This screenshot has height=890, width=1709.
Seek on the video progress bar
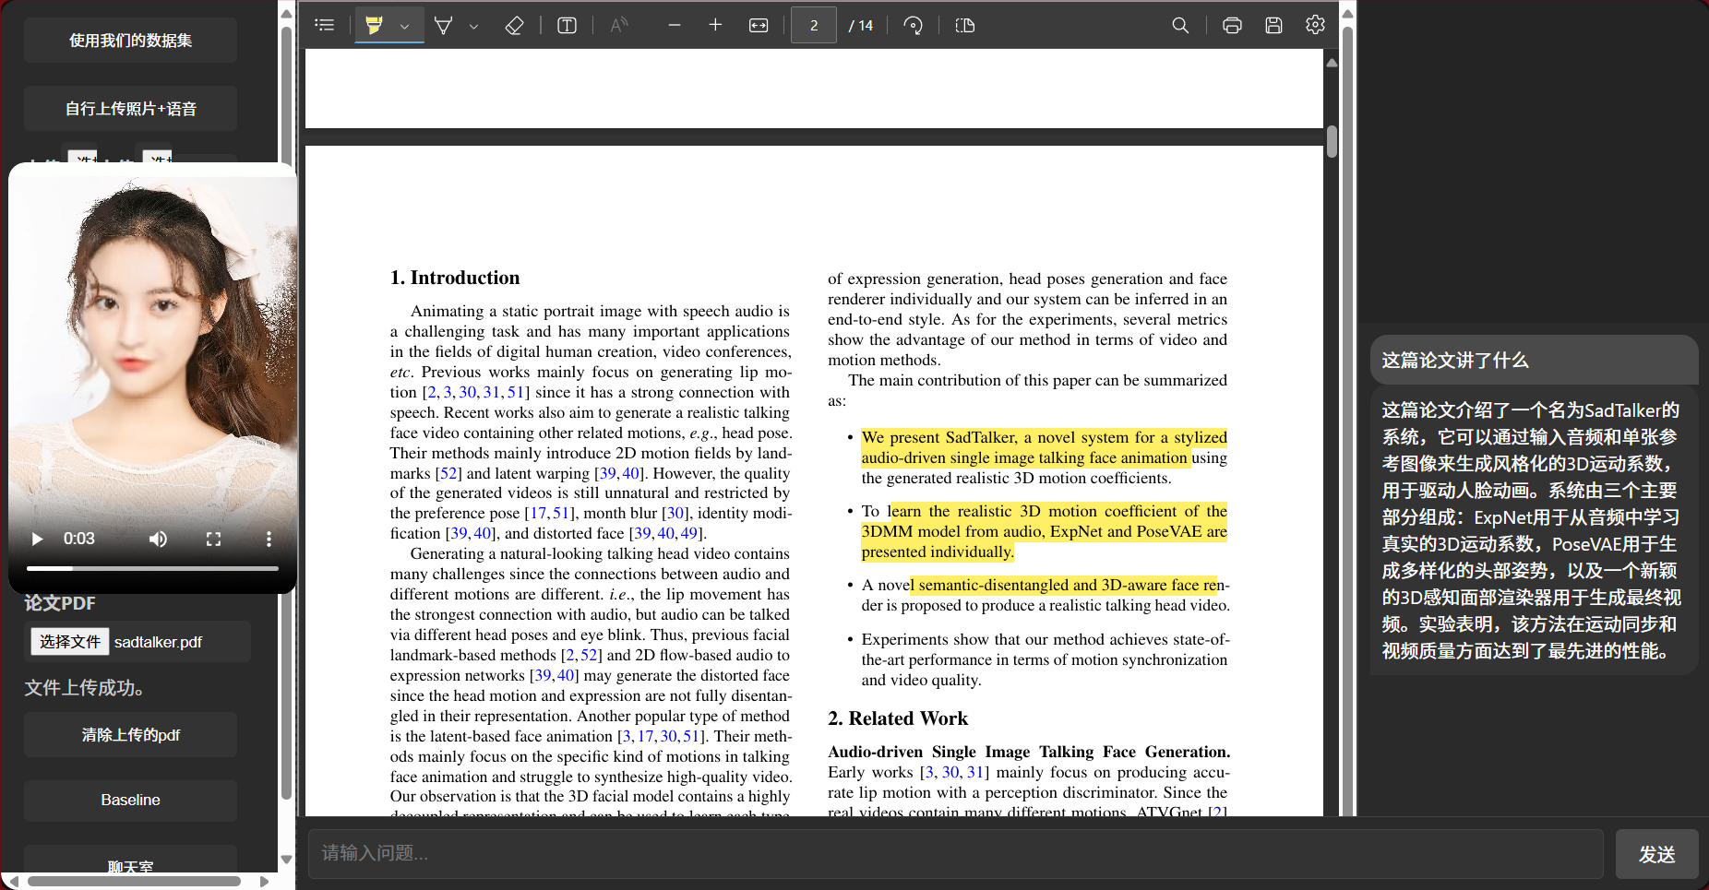click(152, 568)
